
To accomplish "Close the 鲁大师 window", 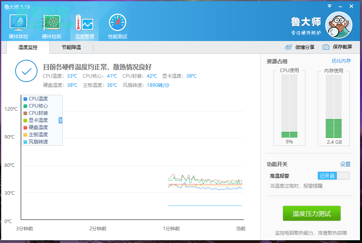I will tap(351, 6).
